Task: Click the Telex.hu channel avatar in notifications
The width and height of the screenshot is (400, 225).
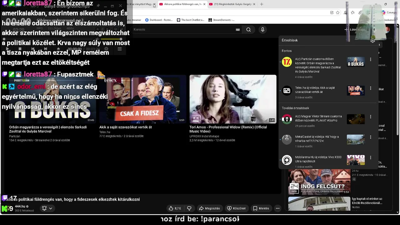Action: click(287, 91)
